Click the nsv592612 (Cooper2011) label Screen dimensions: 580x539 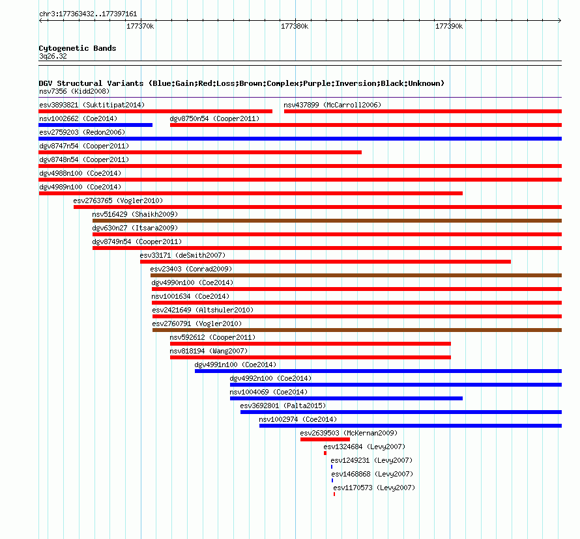pyautogui.click(x=212, y=337)
